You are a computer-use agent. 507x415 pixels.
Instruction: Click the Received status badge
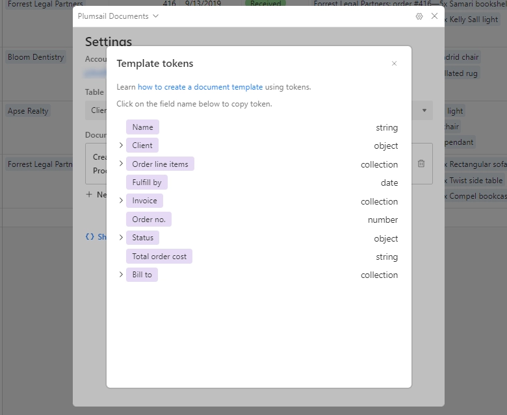tap(265, 3)
